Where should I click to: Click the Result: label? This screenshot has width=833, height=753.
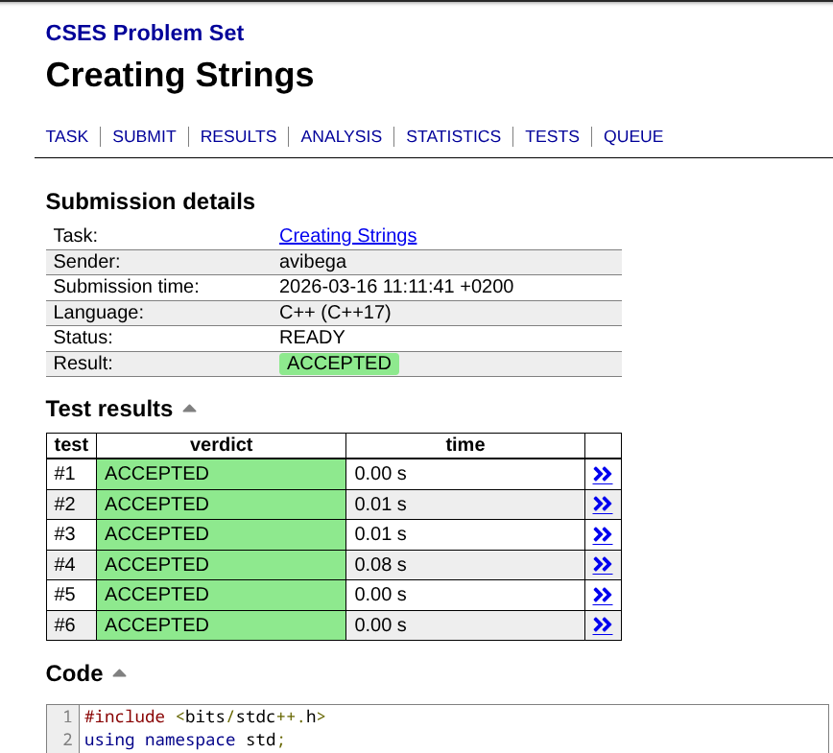click(83, 364)
